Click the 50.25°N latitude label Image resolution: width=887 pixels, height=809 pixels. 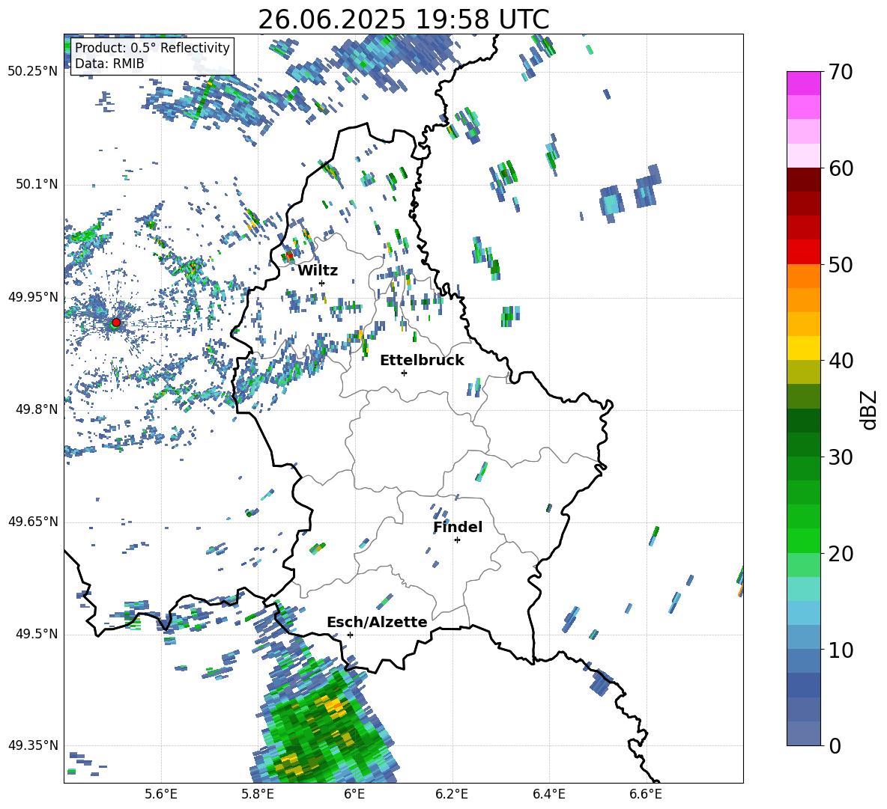(33, 72)
